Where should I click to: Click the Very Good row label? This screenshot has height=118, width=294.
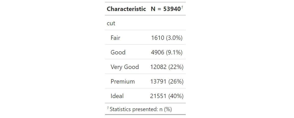click(124, 67)
